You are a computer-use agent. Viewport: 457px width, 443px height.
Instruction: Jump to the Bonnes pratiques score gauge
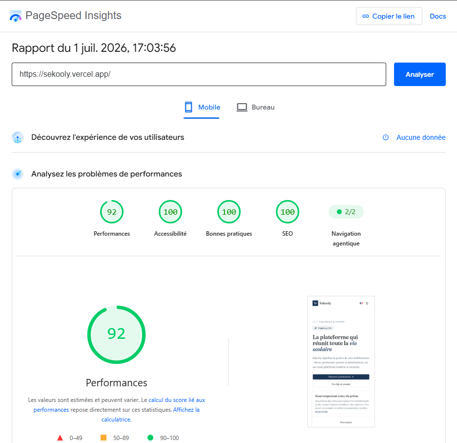[x=229, y=212]
